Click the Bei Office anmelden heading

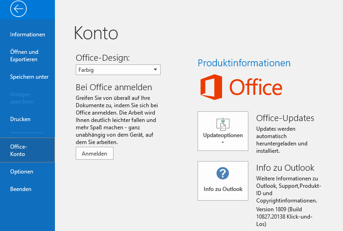(114, 87)
